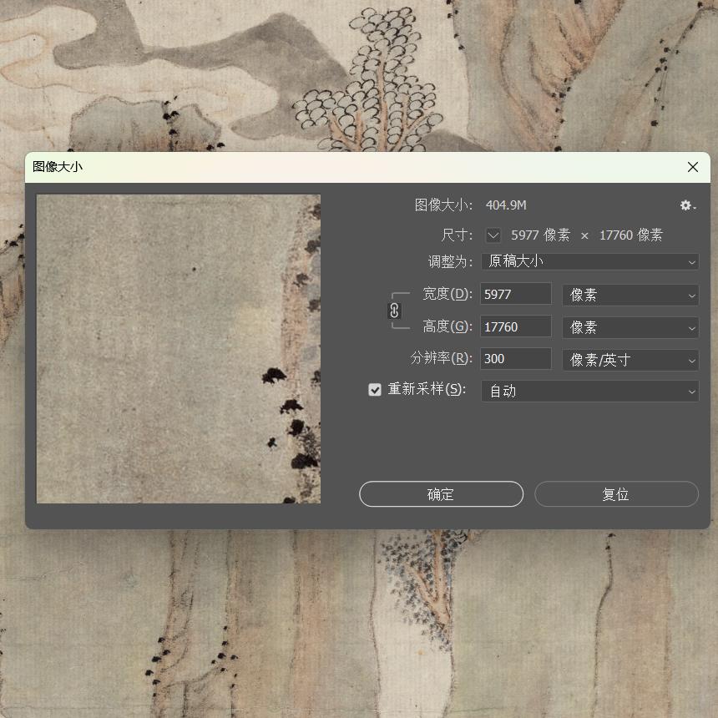This screenshot has width=718, height=718.
Task: Click the 复位 reset button
Action: (616, 494)
